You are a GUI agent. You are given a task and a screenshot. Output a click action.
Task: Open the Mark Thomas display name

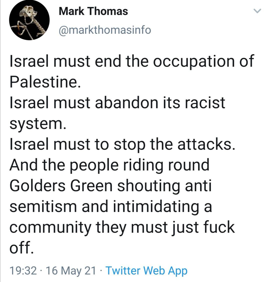tap(93, 11)
